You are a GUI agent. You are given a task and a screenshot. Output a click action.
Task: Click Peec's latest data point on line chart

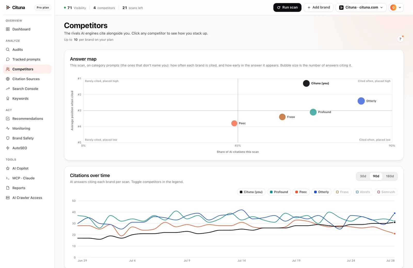(395, 234)
